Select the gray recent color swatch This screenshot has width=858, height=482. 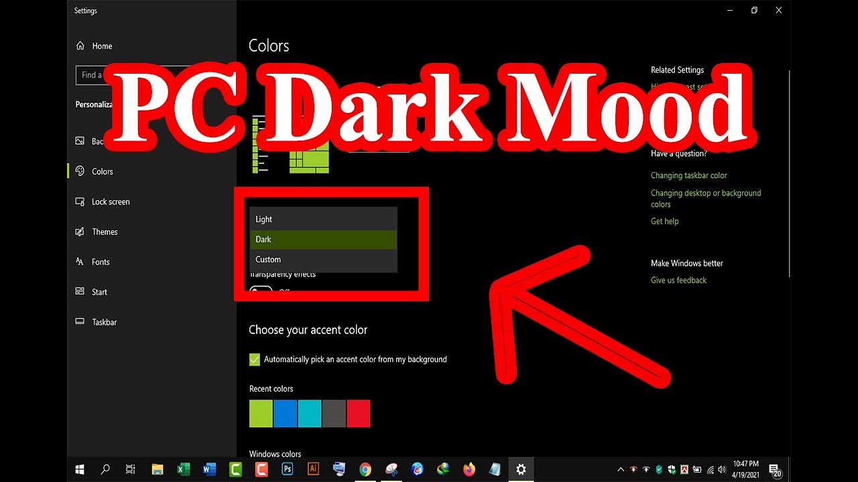(x=334, y=414)
